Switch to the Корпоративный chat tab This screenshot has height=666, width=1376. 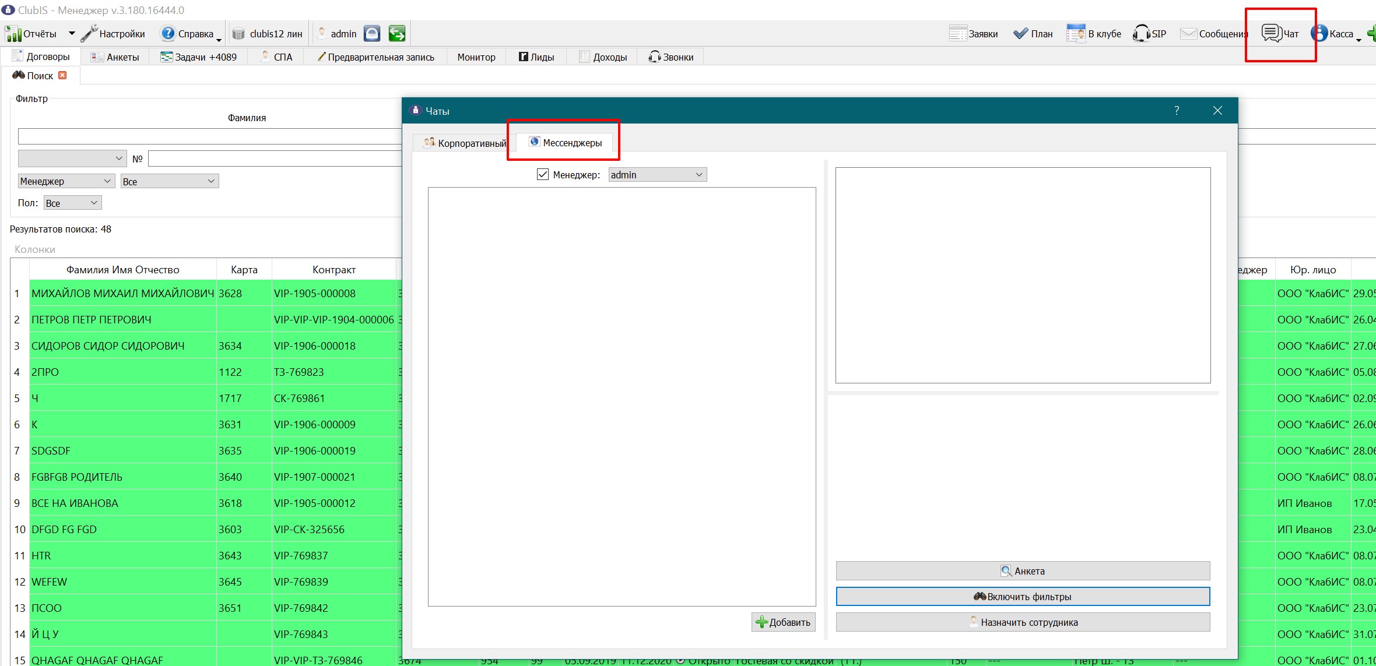465,143
